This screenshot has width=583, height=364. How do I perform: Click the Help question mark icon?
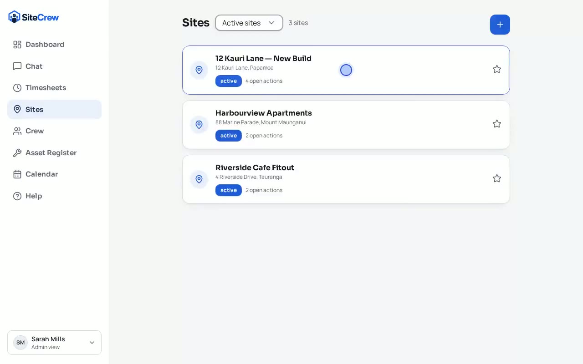click(17, 196)
